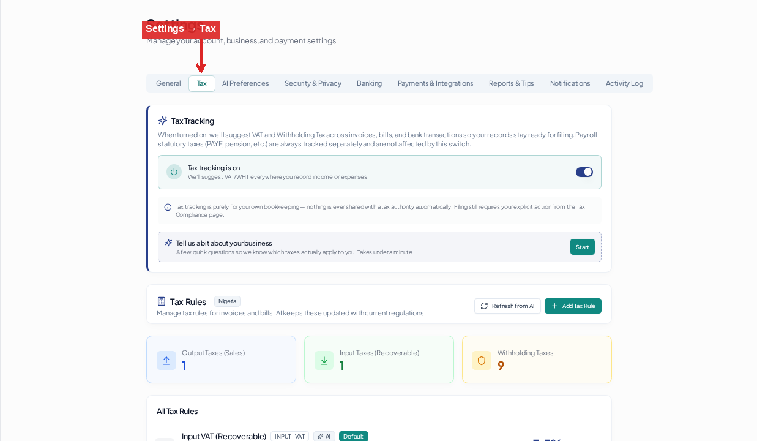
Task: Click the Refresh from AI button
Action: [507, 306]
